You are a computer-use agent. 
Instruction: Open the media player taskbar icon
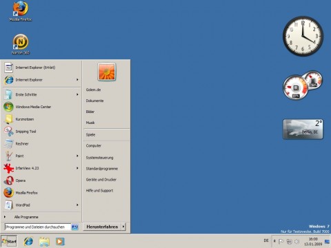tap(60, 242)
